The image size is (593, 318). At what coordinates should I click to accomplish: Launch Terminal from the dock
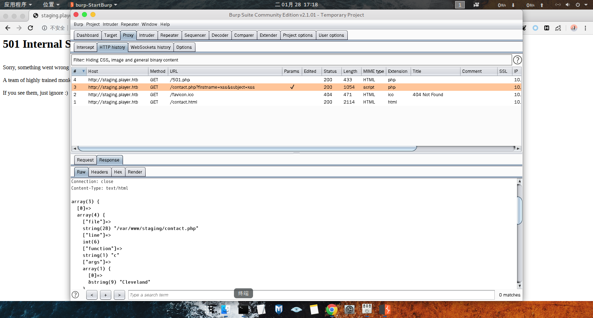(243, 310)
